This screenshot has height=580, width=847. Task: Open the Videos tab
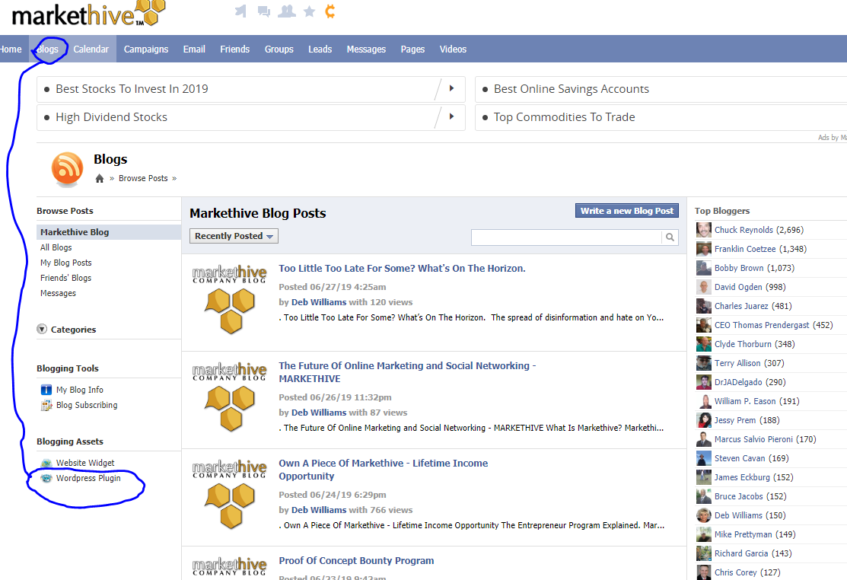[453, 49]
